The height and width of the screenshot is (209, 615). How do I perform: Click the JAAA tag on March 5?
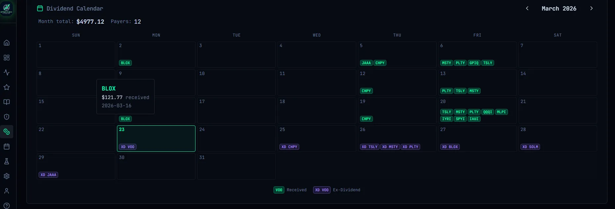tap(366, 63)
